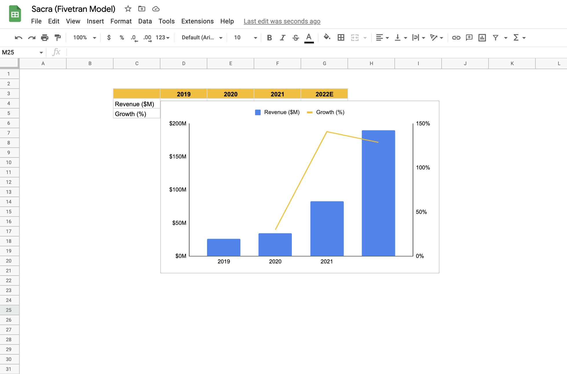Viewport: 567px width, 374px height.
Task: Click the Undo icon
Action: click(x=19, y=38)
